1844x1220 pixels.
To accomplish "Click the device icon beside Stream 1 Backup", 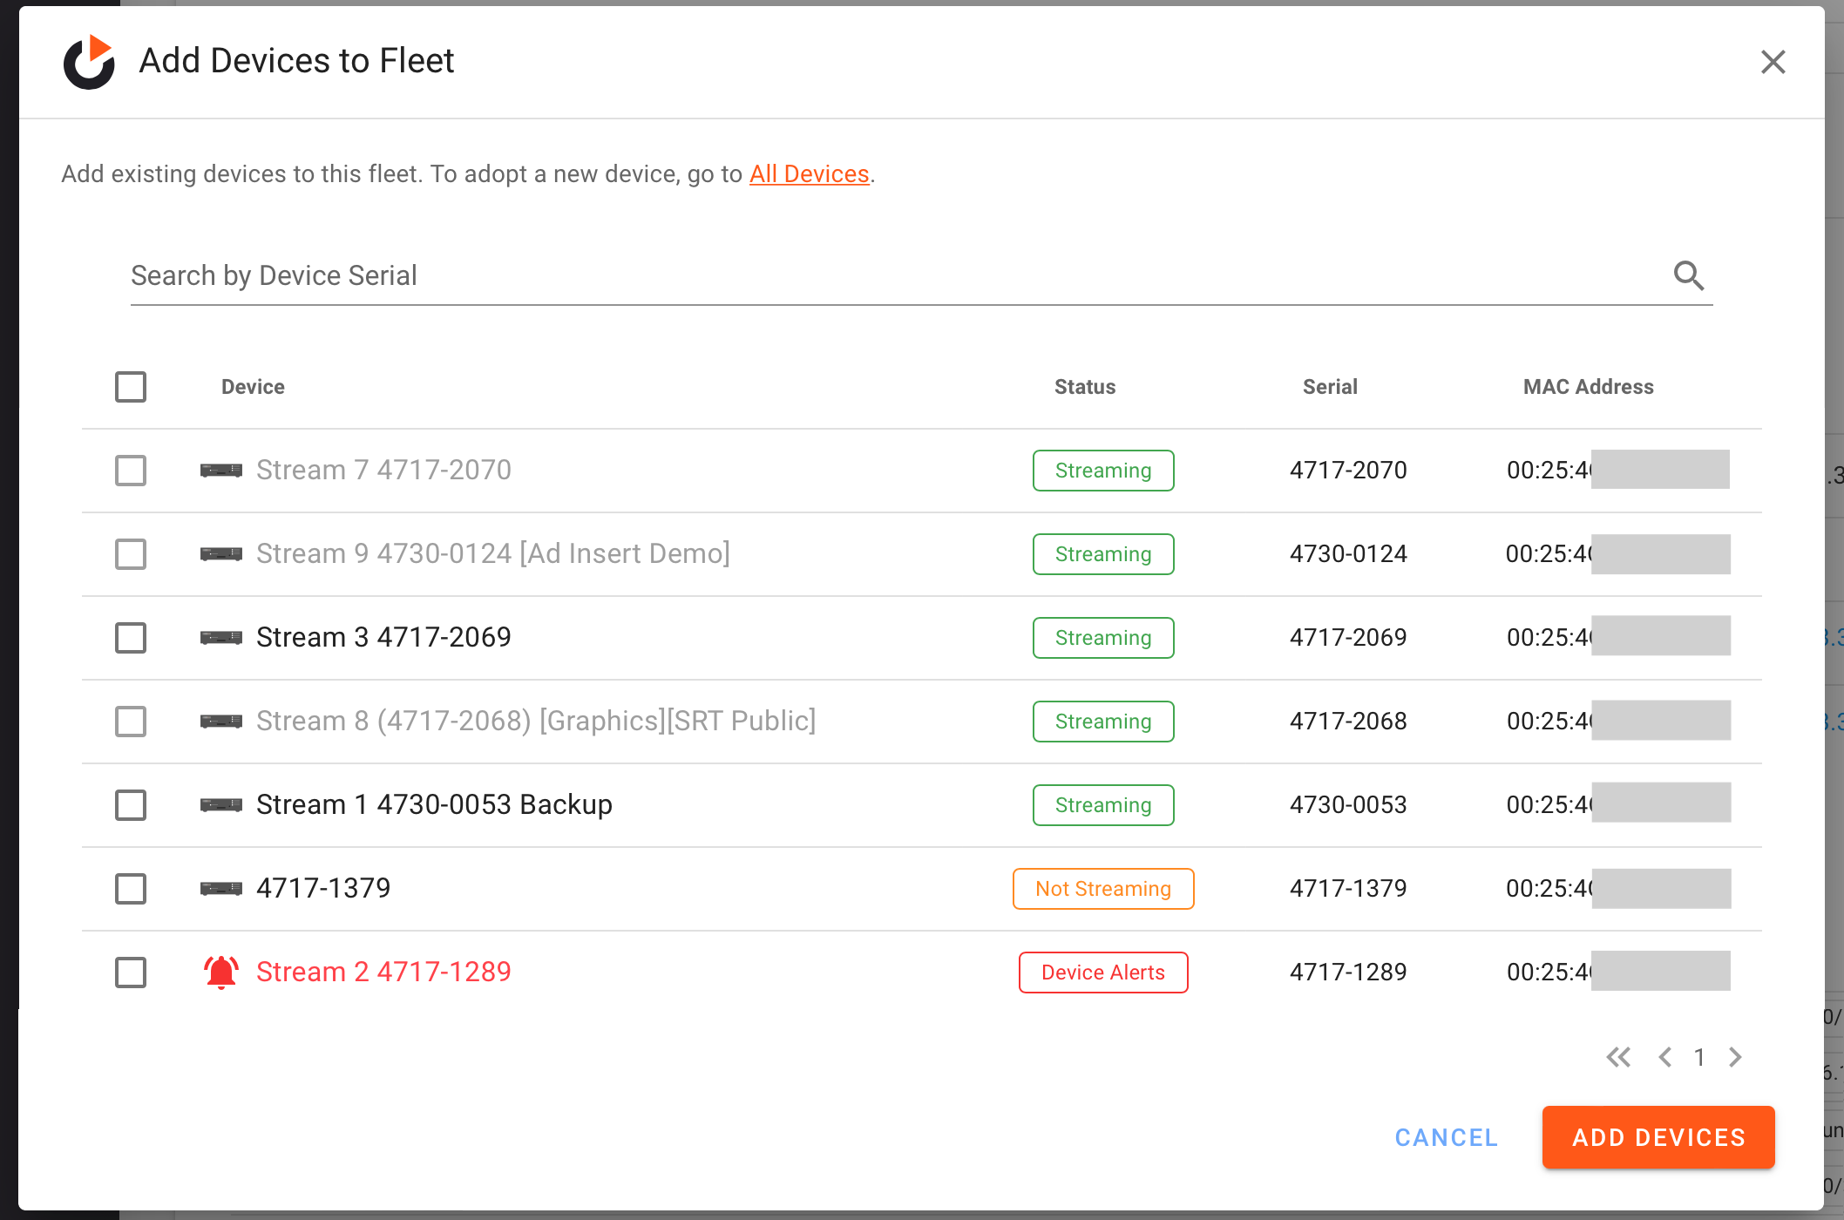I will (221, 804).
